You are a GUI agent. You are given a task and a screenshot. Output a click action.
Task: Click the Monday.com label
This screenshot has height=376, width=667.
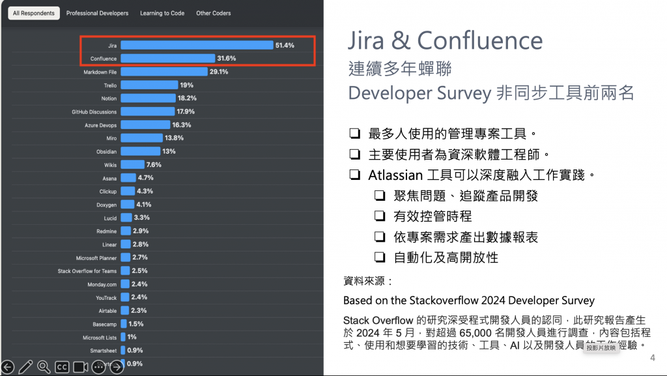102,285
